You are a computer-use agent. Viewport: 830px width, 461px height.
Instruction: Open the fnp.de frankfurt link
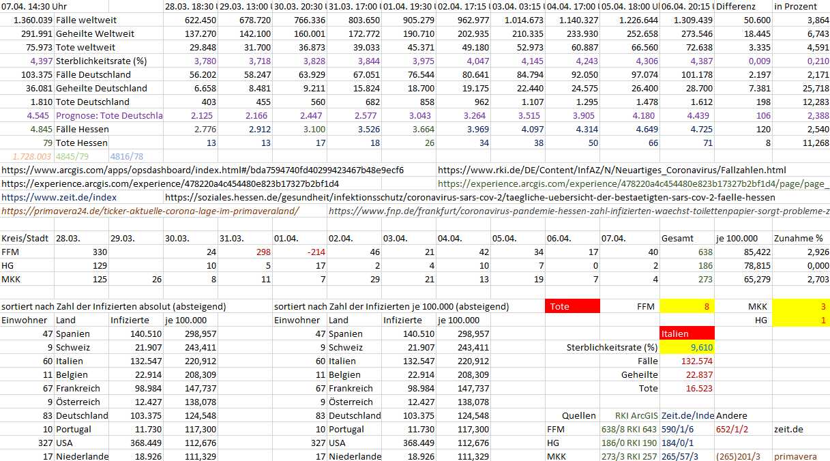578,211
